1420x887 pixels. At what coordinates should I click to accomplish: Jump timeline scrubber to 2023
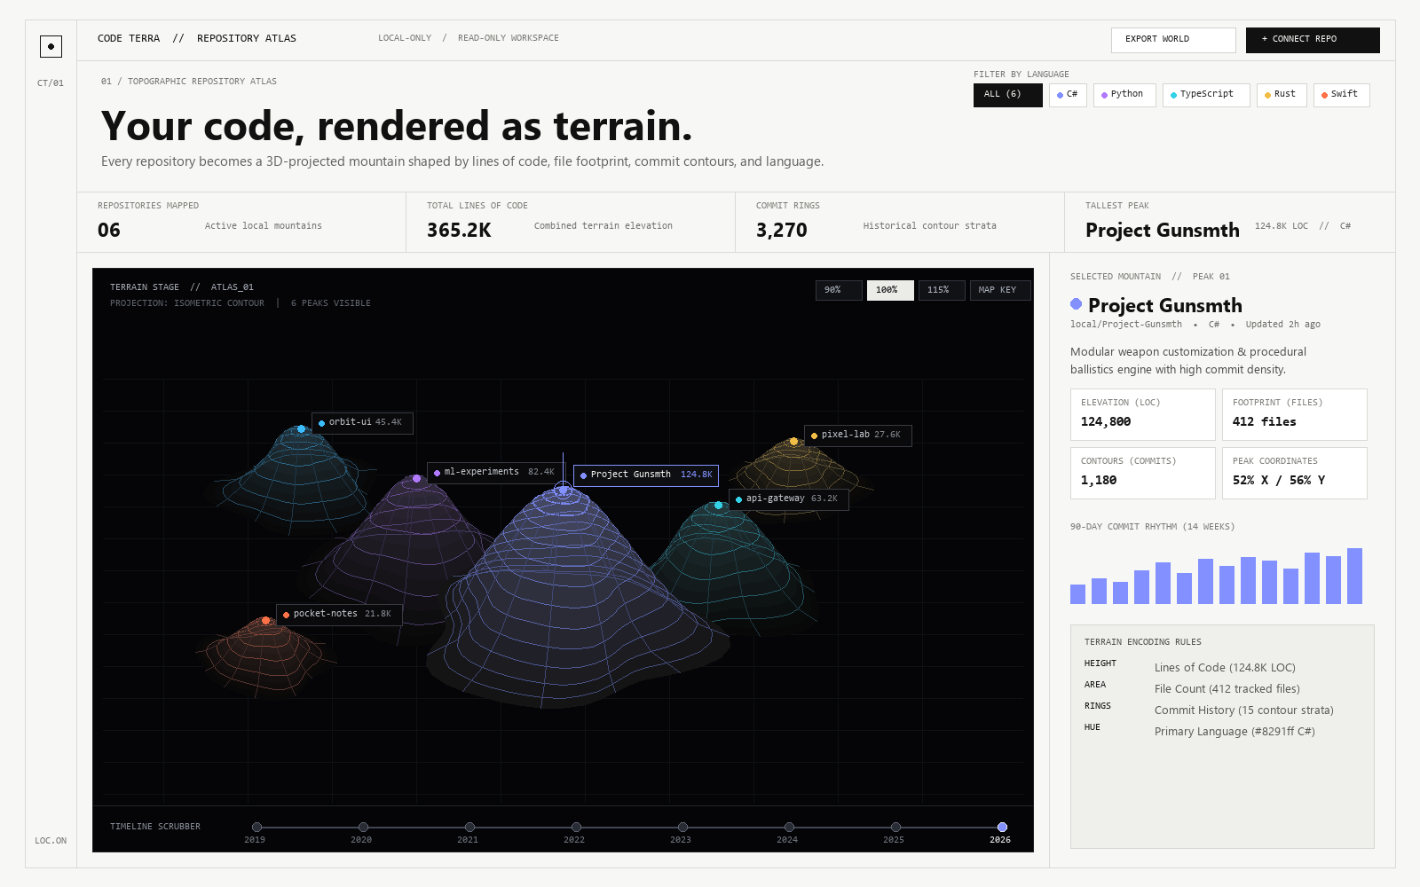click(682, 828)
